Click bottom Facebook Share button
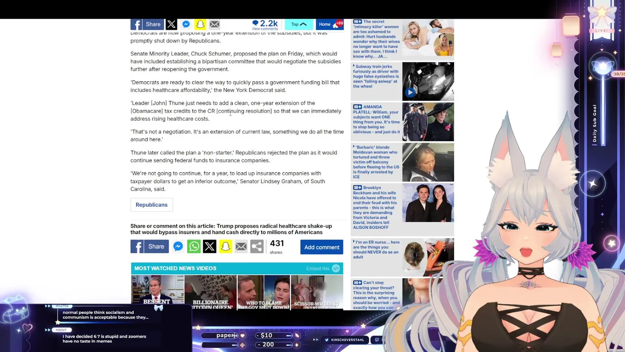The height and width of the screenshot is (352, 625). [149, 247]
